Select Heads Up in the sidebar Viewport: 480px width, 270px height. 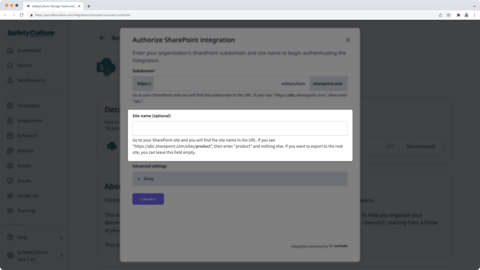click(x=27, y=195)
